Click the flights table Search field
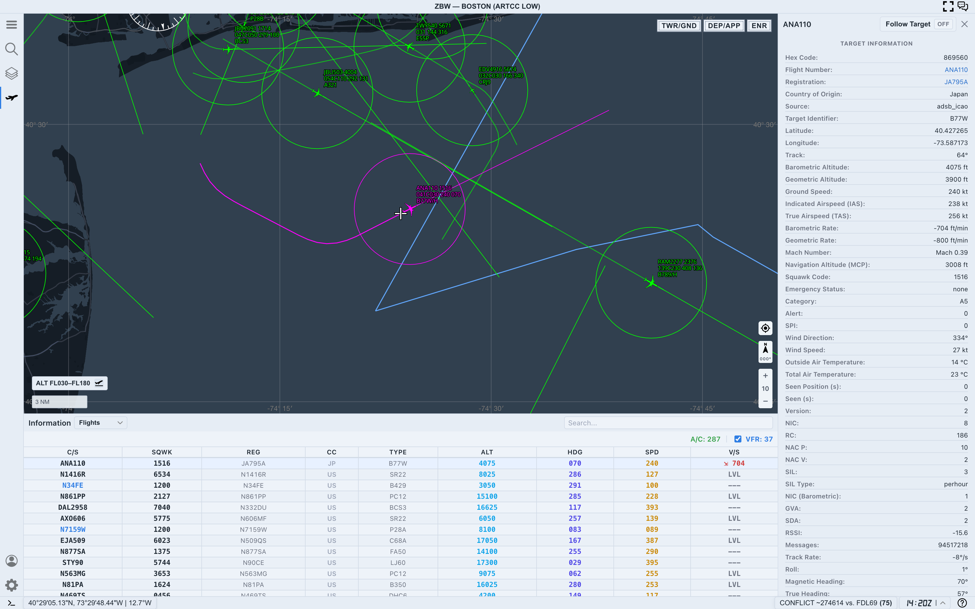This screenshot has width=975, height=609. tap(668, 423)
